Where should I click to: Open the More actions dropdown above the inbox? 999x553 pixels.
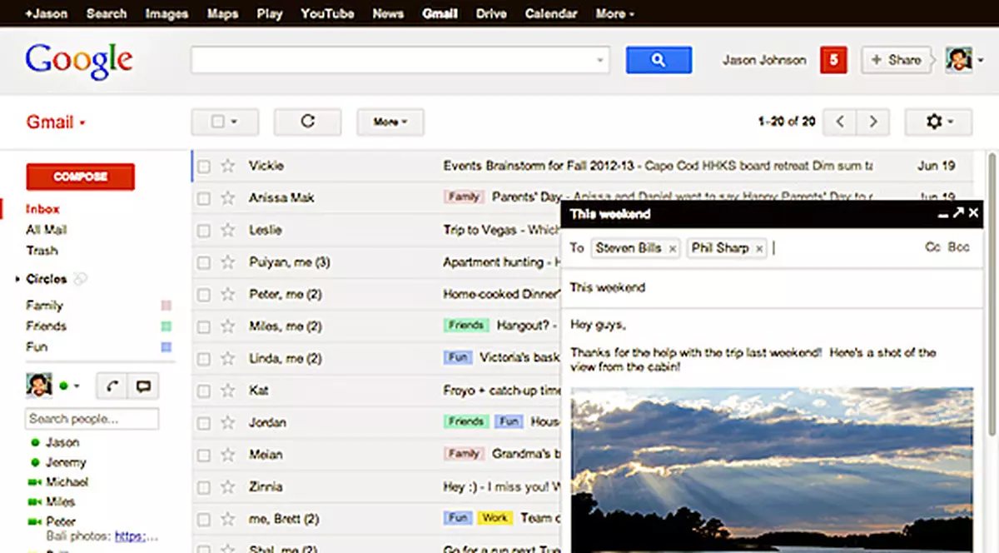390,122
